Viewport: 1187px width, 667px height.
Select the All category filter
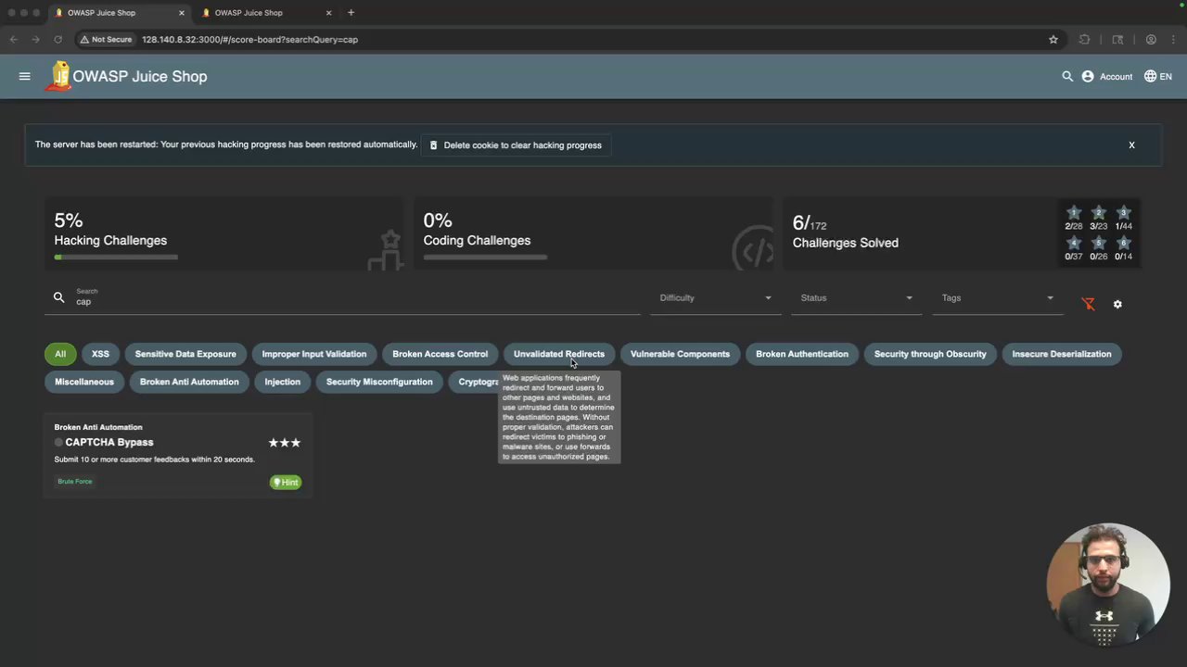pyautogui.click(x=60, y=354)
